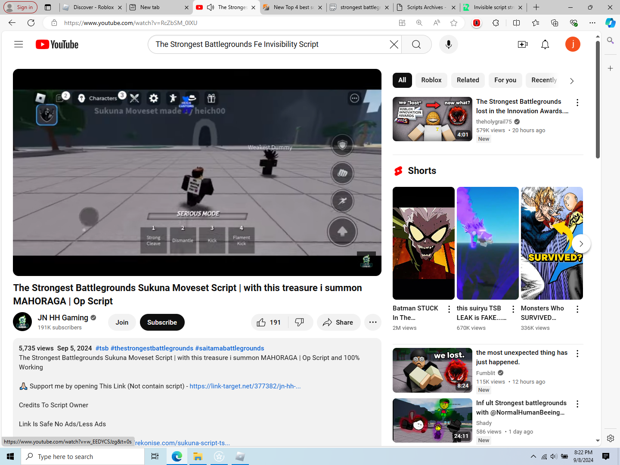Screen dimensions: 620x465
Task: Switch to Discover - Roblox tab
Action: click(x=93, y=7)
